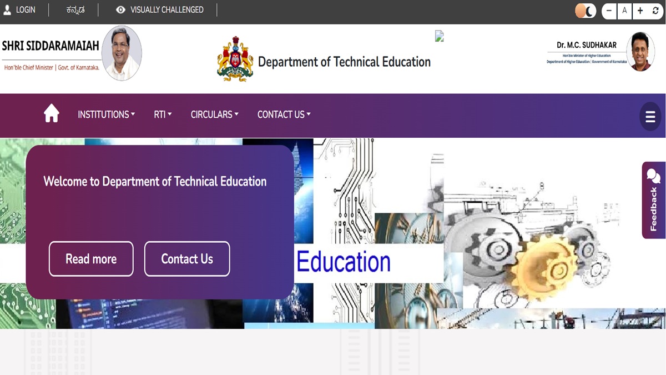Screen dimensions: 666x375
Task: Click the Feedback chat bubble icon
Action: (653, 177)
